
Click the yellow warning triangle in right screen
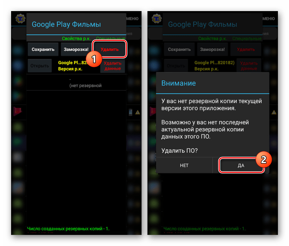[x=274, y=112]
